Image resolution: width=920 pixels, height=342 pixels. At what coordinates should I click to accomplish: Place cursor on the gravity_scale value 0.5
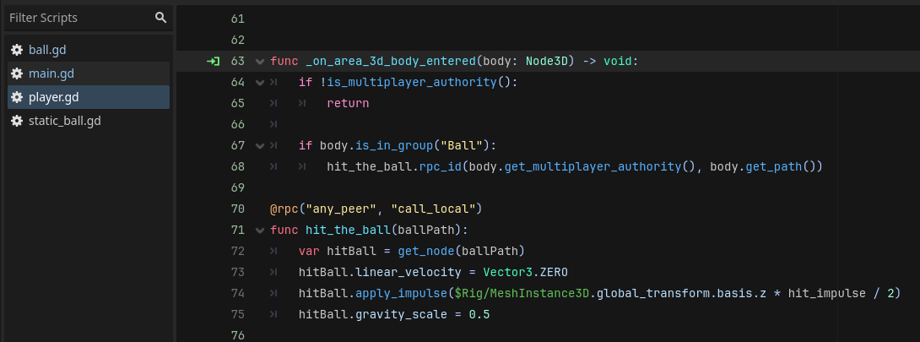point(479,314)
